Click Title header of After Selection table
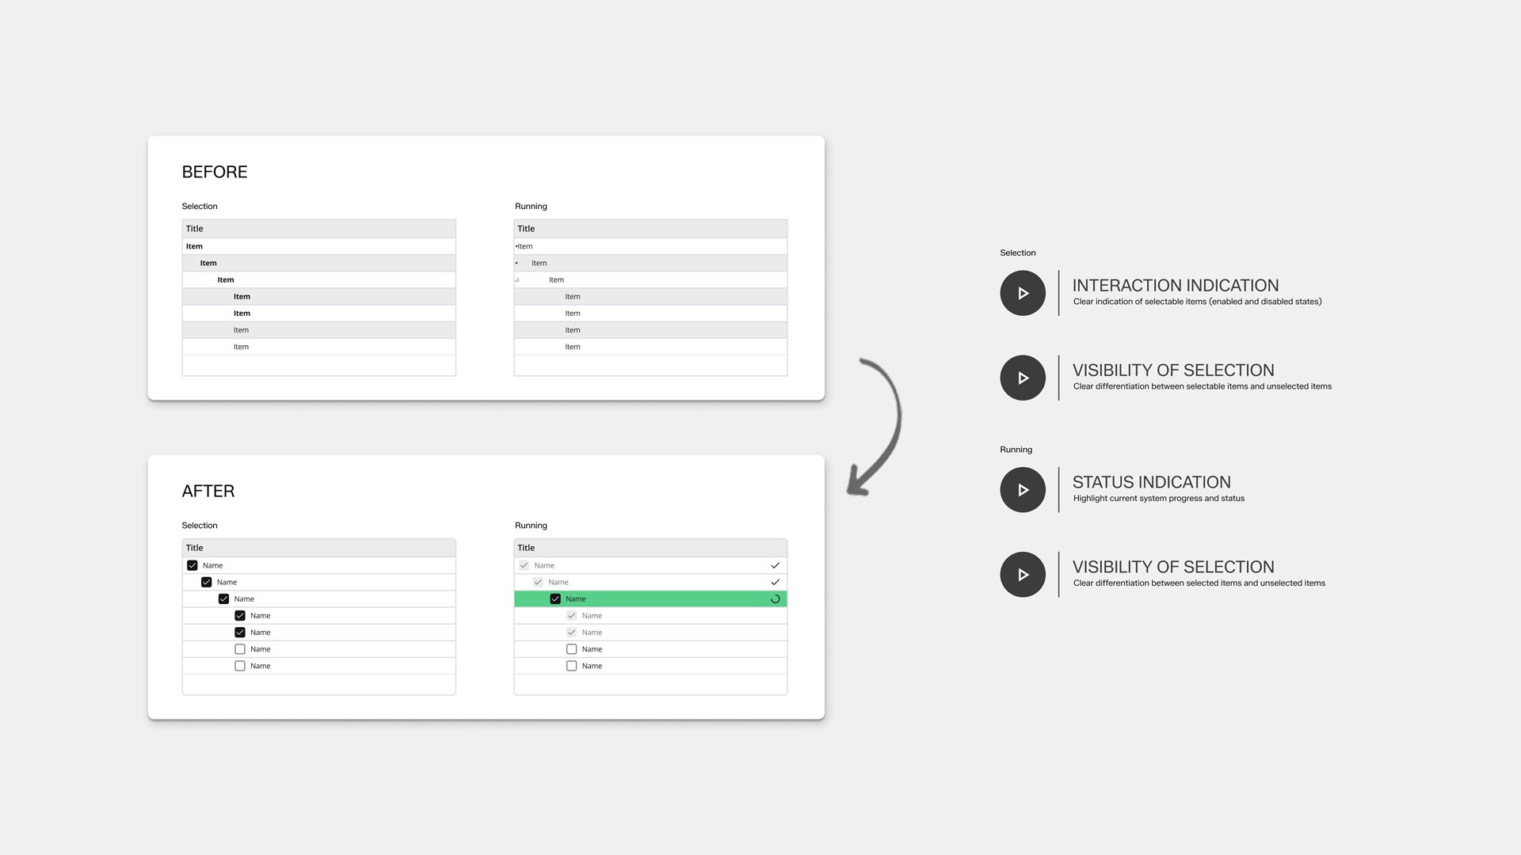 tap(195, 548)
